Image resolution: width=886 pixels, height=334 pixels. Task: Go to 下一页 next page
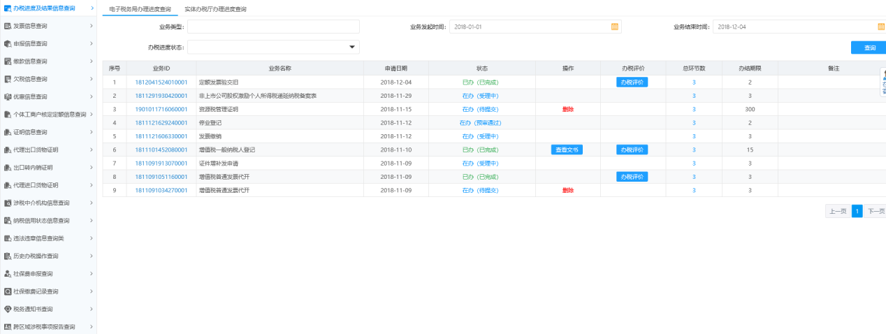pyautogui.click(x=876, y=211)
